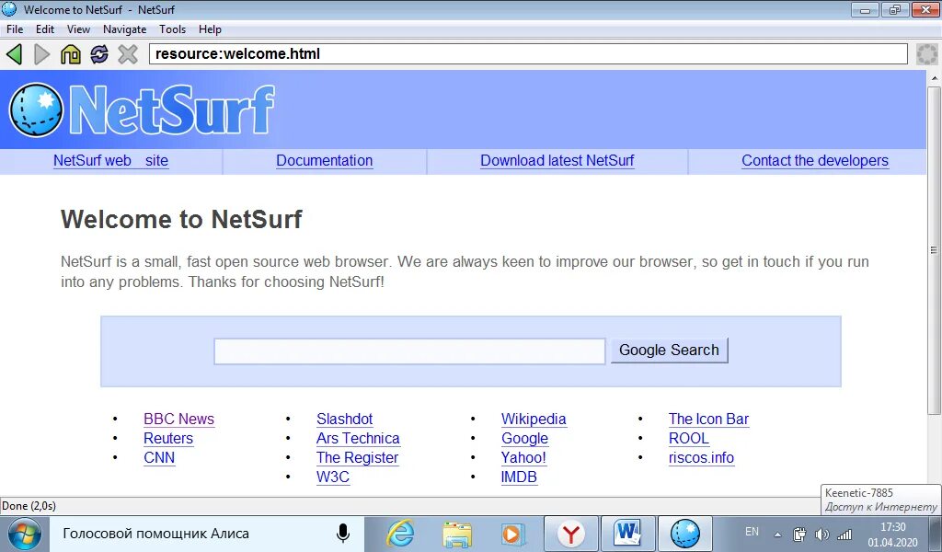Open the Windows Start button
942x552 pixels.
24,534
